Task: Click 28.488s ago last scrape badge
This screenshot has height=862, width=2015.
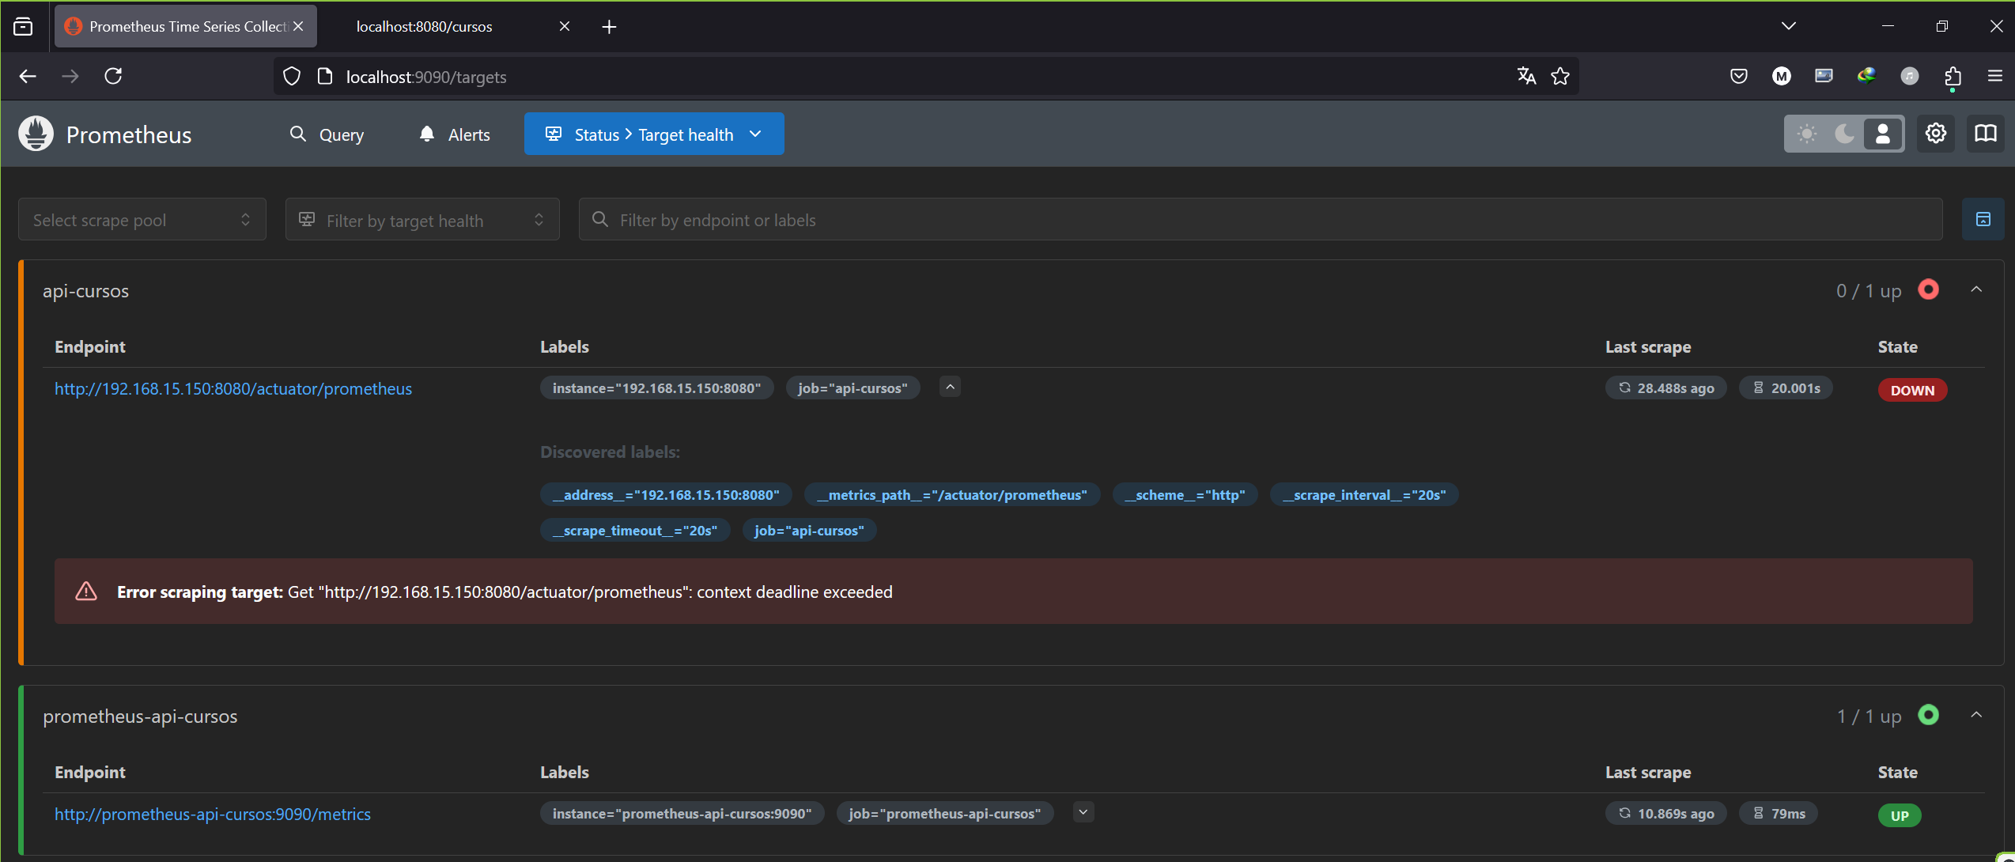Action: click(1666, 388)
